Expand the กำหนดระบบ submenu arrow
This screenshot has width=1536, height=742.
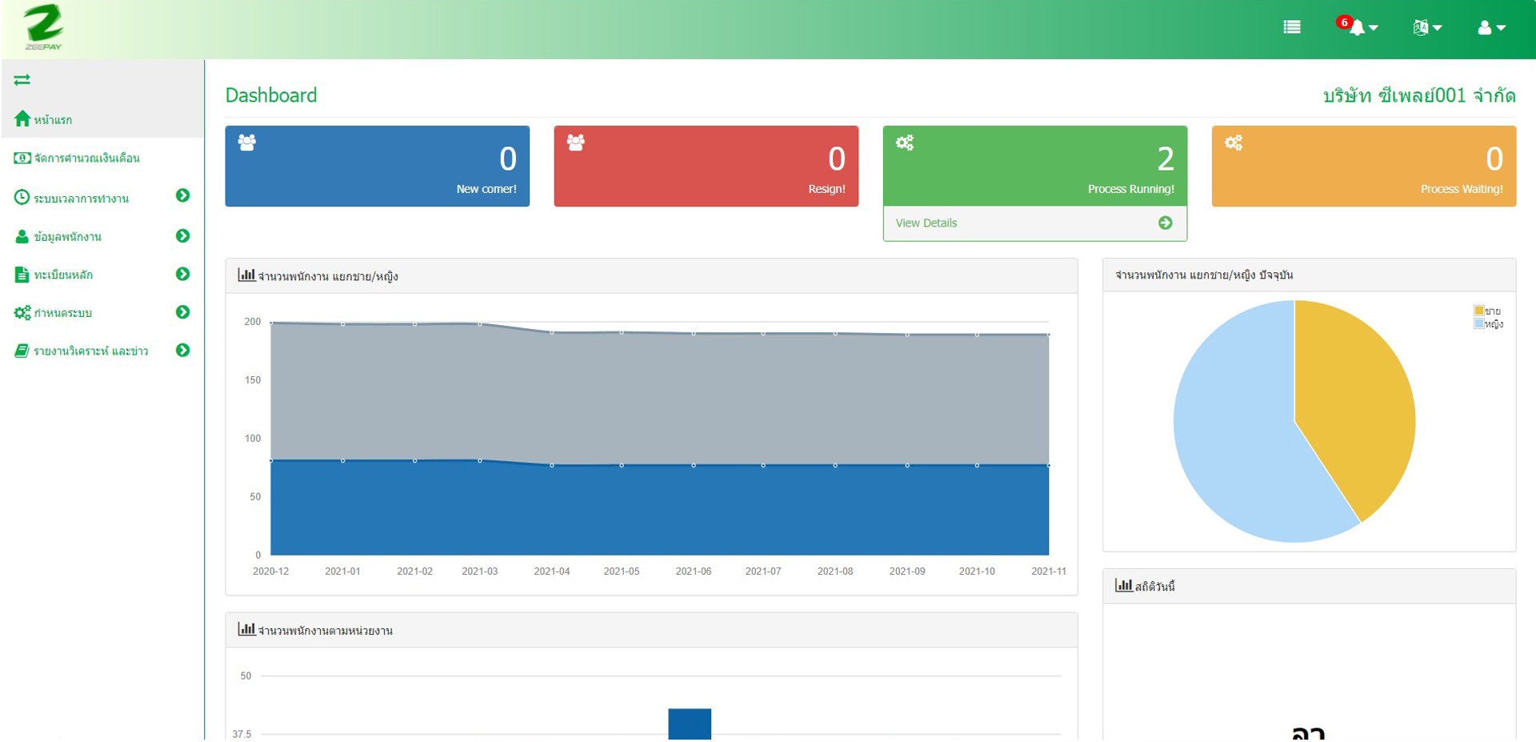pos(182,311)
